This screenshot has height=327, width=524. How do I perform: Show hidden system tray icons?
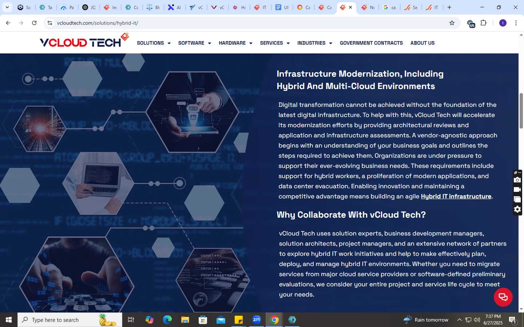coord(459,320)
